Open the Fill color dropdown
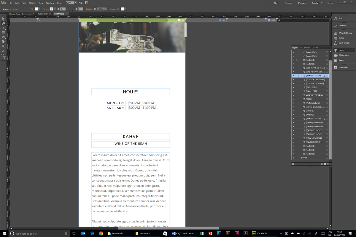 [39, 9]
